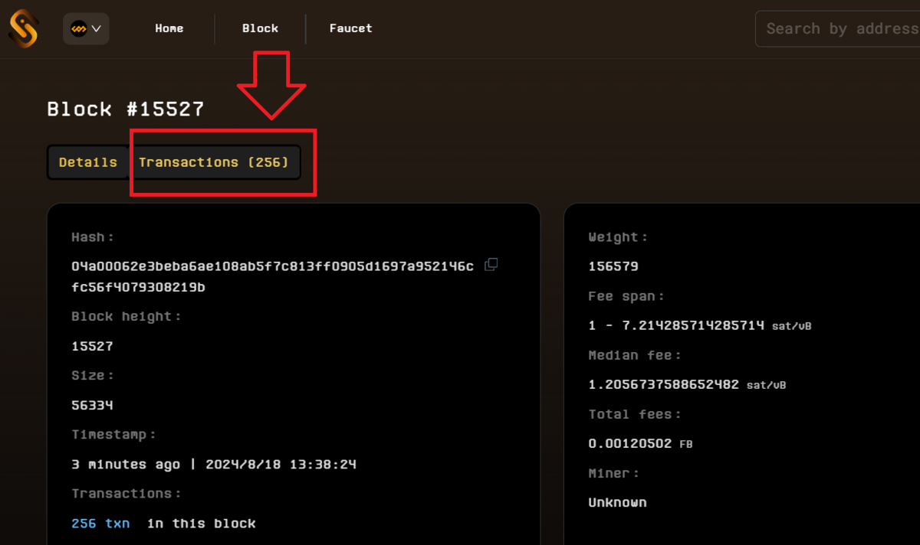Switch to the Details tab

(x=88, y=162)
